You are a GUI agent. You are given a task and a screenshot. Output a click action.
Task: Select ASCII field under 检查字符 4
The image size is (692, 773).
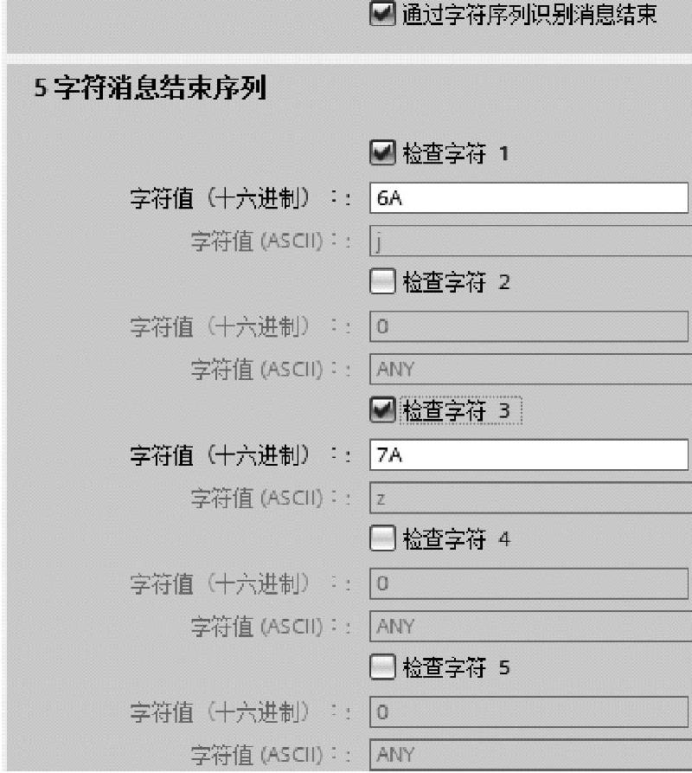tap(529, 626)
